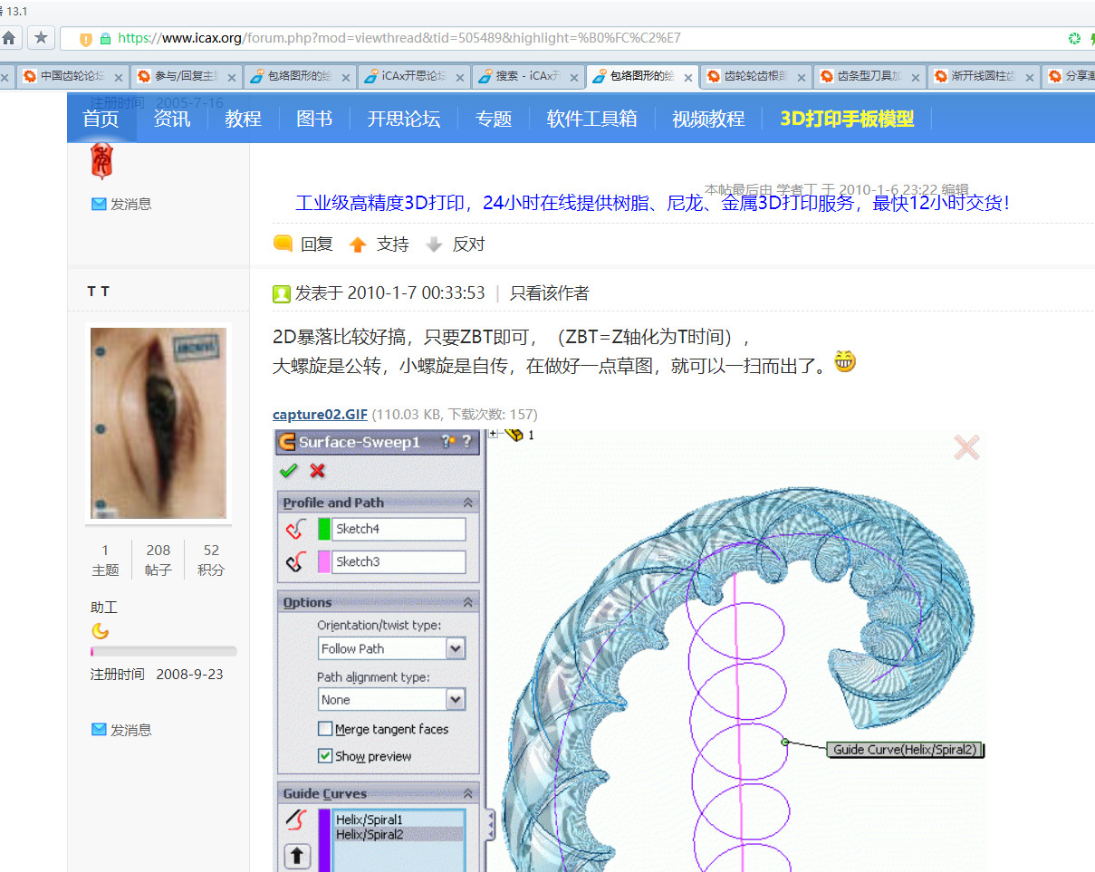Image resolution: width=1095 pixels, height=872 pixels.
Task: Open T T's avatar image
Action: click(x=158, y=423)
